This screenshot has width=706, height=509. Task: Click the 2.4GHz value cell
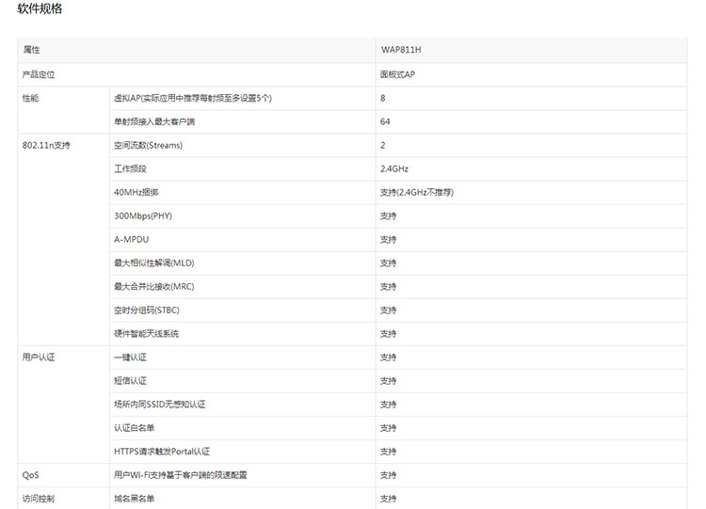click(531, 168)
